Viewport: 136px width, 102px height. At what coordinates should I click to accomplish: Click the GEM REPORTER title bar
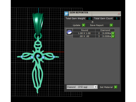click(93, 14)
